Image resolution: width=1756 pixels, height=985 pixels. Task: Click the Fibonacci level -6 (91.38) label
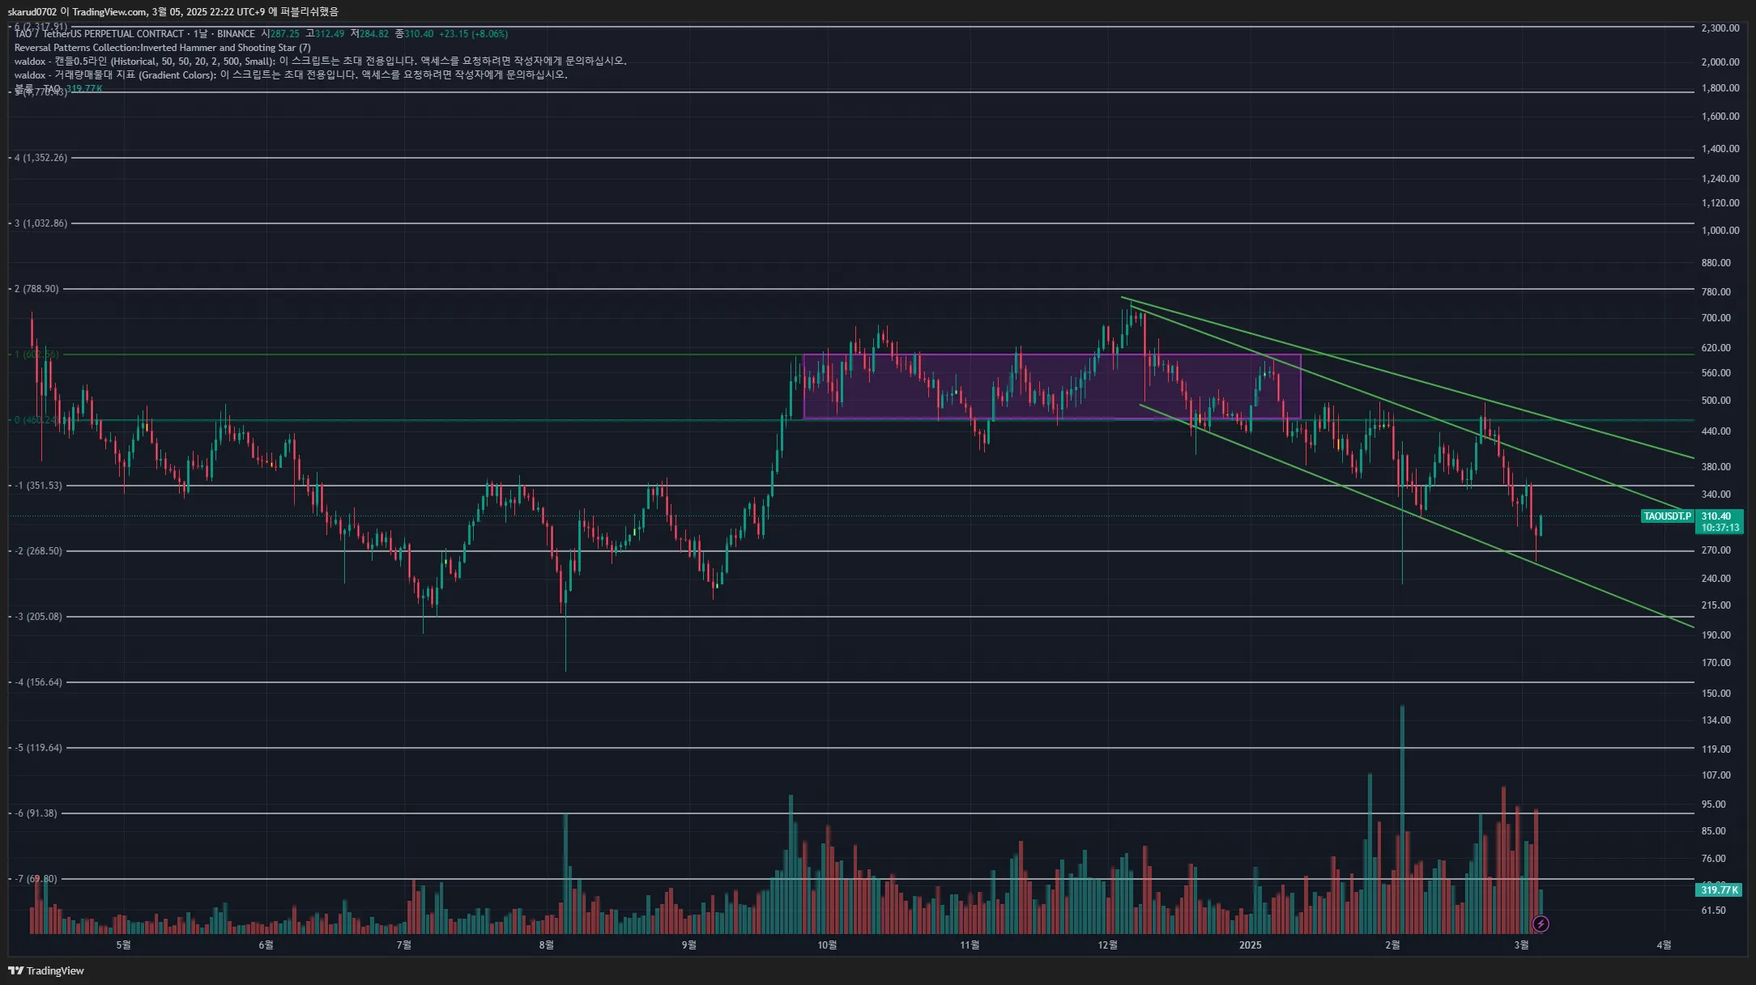tap(36, 813)
